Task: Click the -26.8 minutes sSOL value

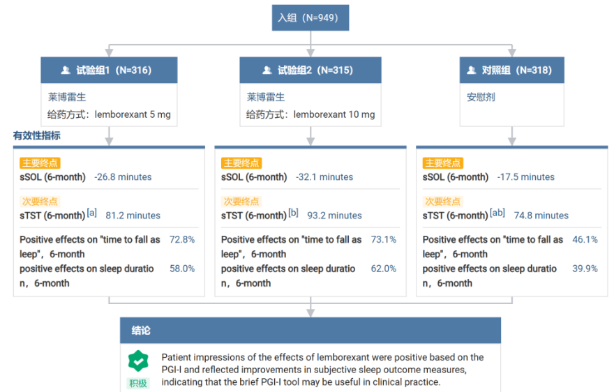Action: [123, 177]
